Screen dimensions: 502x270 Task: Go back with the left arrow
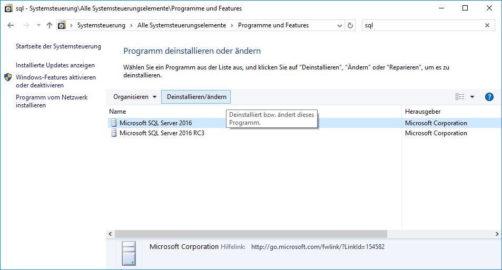pos(11,25)
